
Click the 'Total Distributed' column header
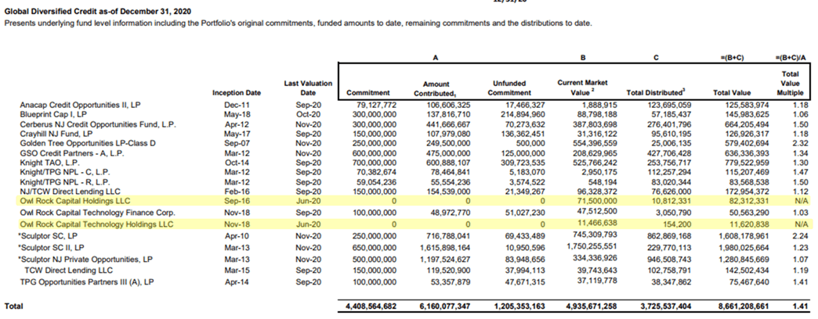[x=655, y=92]
